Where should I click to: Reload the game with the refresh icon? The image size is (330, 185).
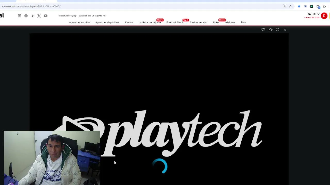tap(270, 30)
